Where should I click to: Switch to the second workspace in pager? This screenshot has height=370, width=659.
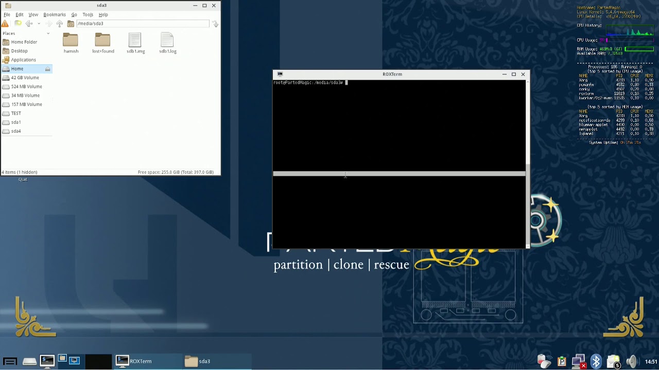point(98,361)
